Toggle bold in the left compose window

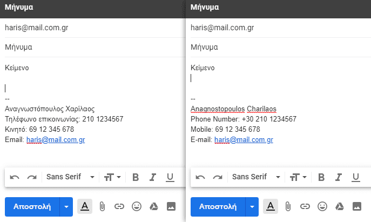(136, 177)
